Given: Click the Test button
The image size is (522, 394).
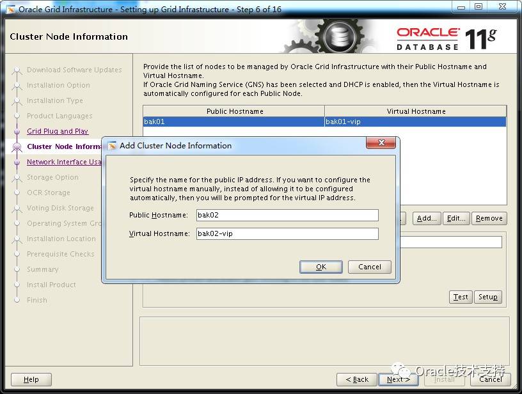Looking at the screenshot, I should pyautogui.click(x=461, y=297).
